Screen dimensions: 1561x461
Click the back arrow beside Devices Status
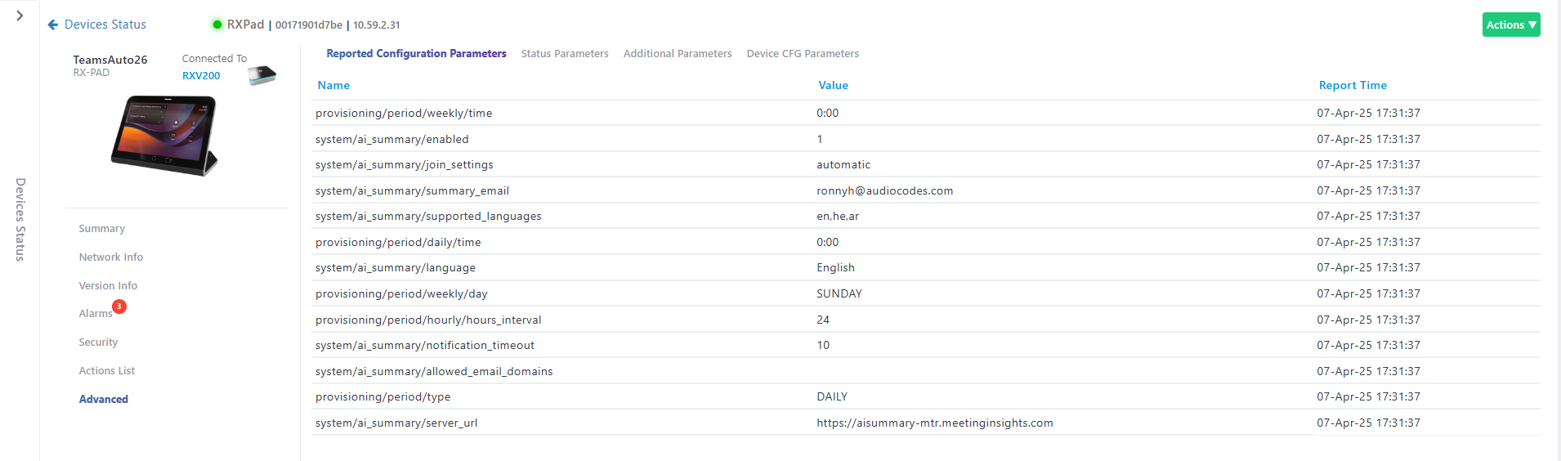pos(53,25)
